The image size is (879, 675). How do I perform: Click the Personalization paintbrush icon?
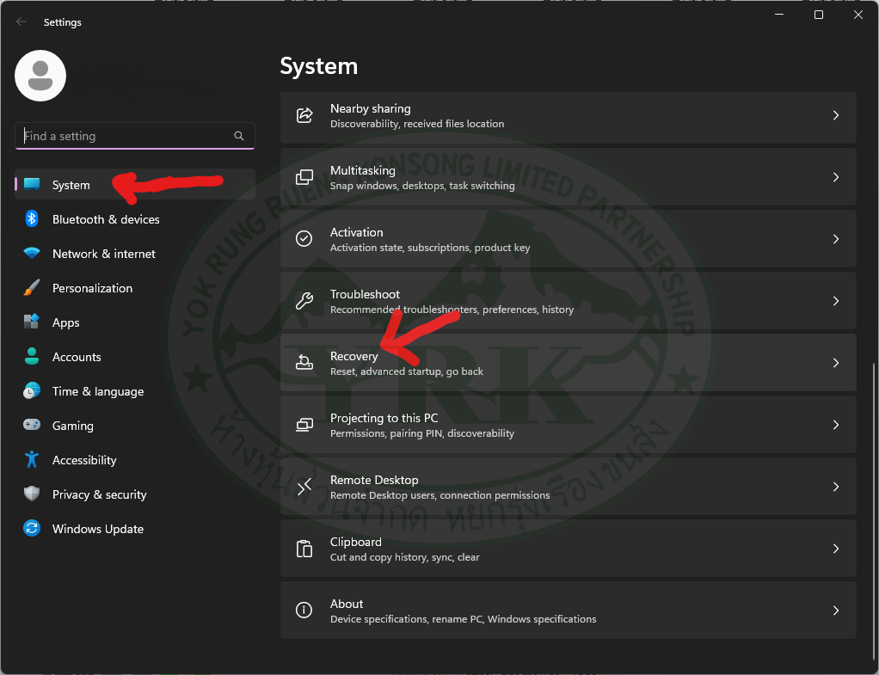(32, 287)
